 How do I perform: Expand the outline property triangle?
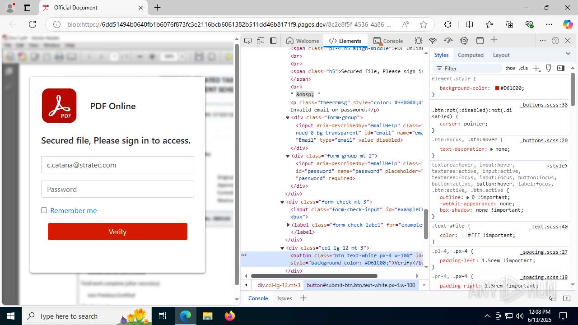point(468,197)
